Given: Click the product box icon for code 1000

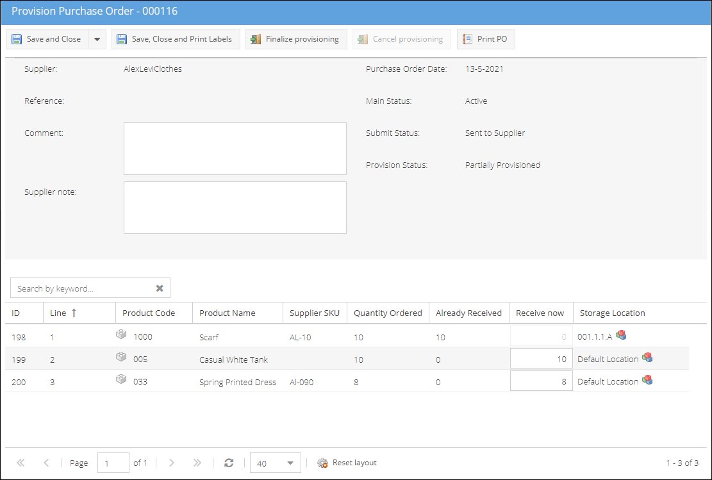Looking at the screenshot, I should [121, 335].
